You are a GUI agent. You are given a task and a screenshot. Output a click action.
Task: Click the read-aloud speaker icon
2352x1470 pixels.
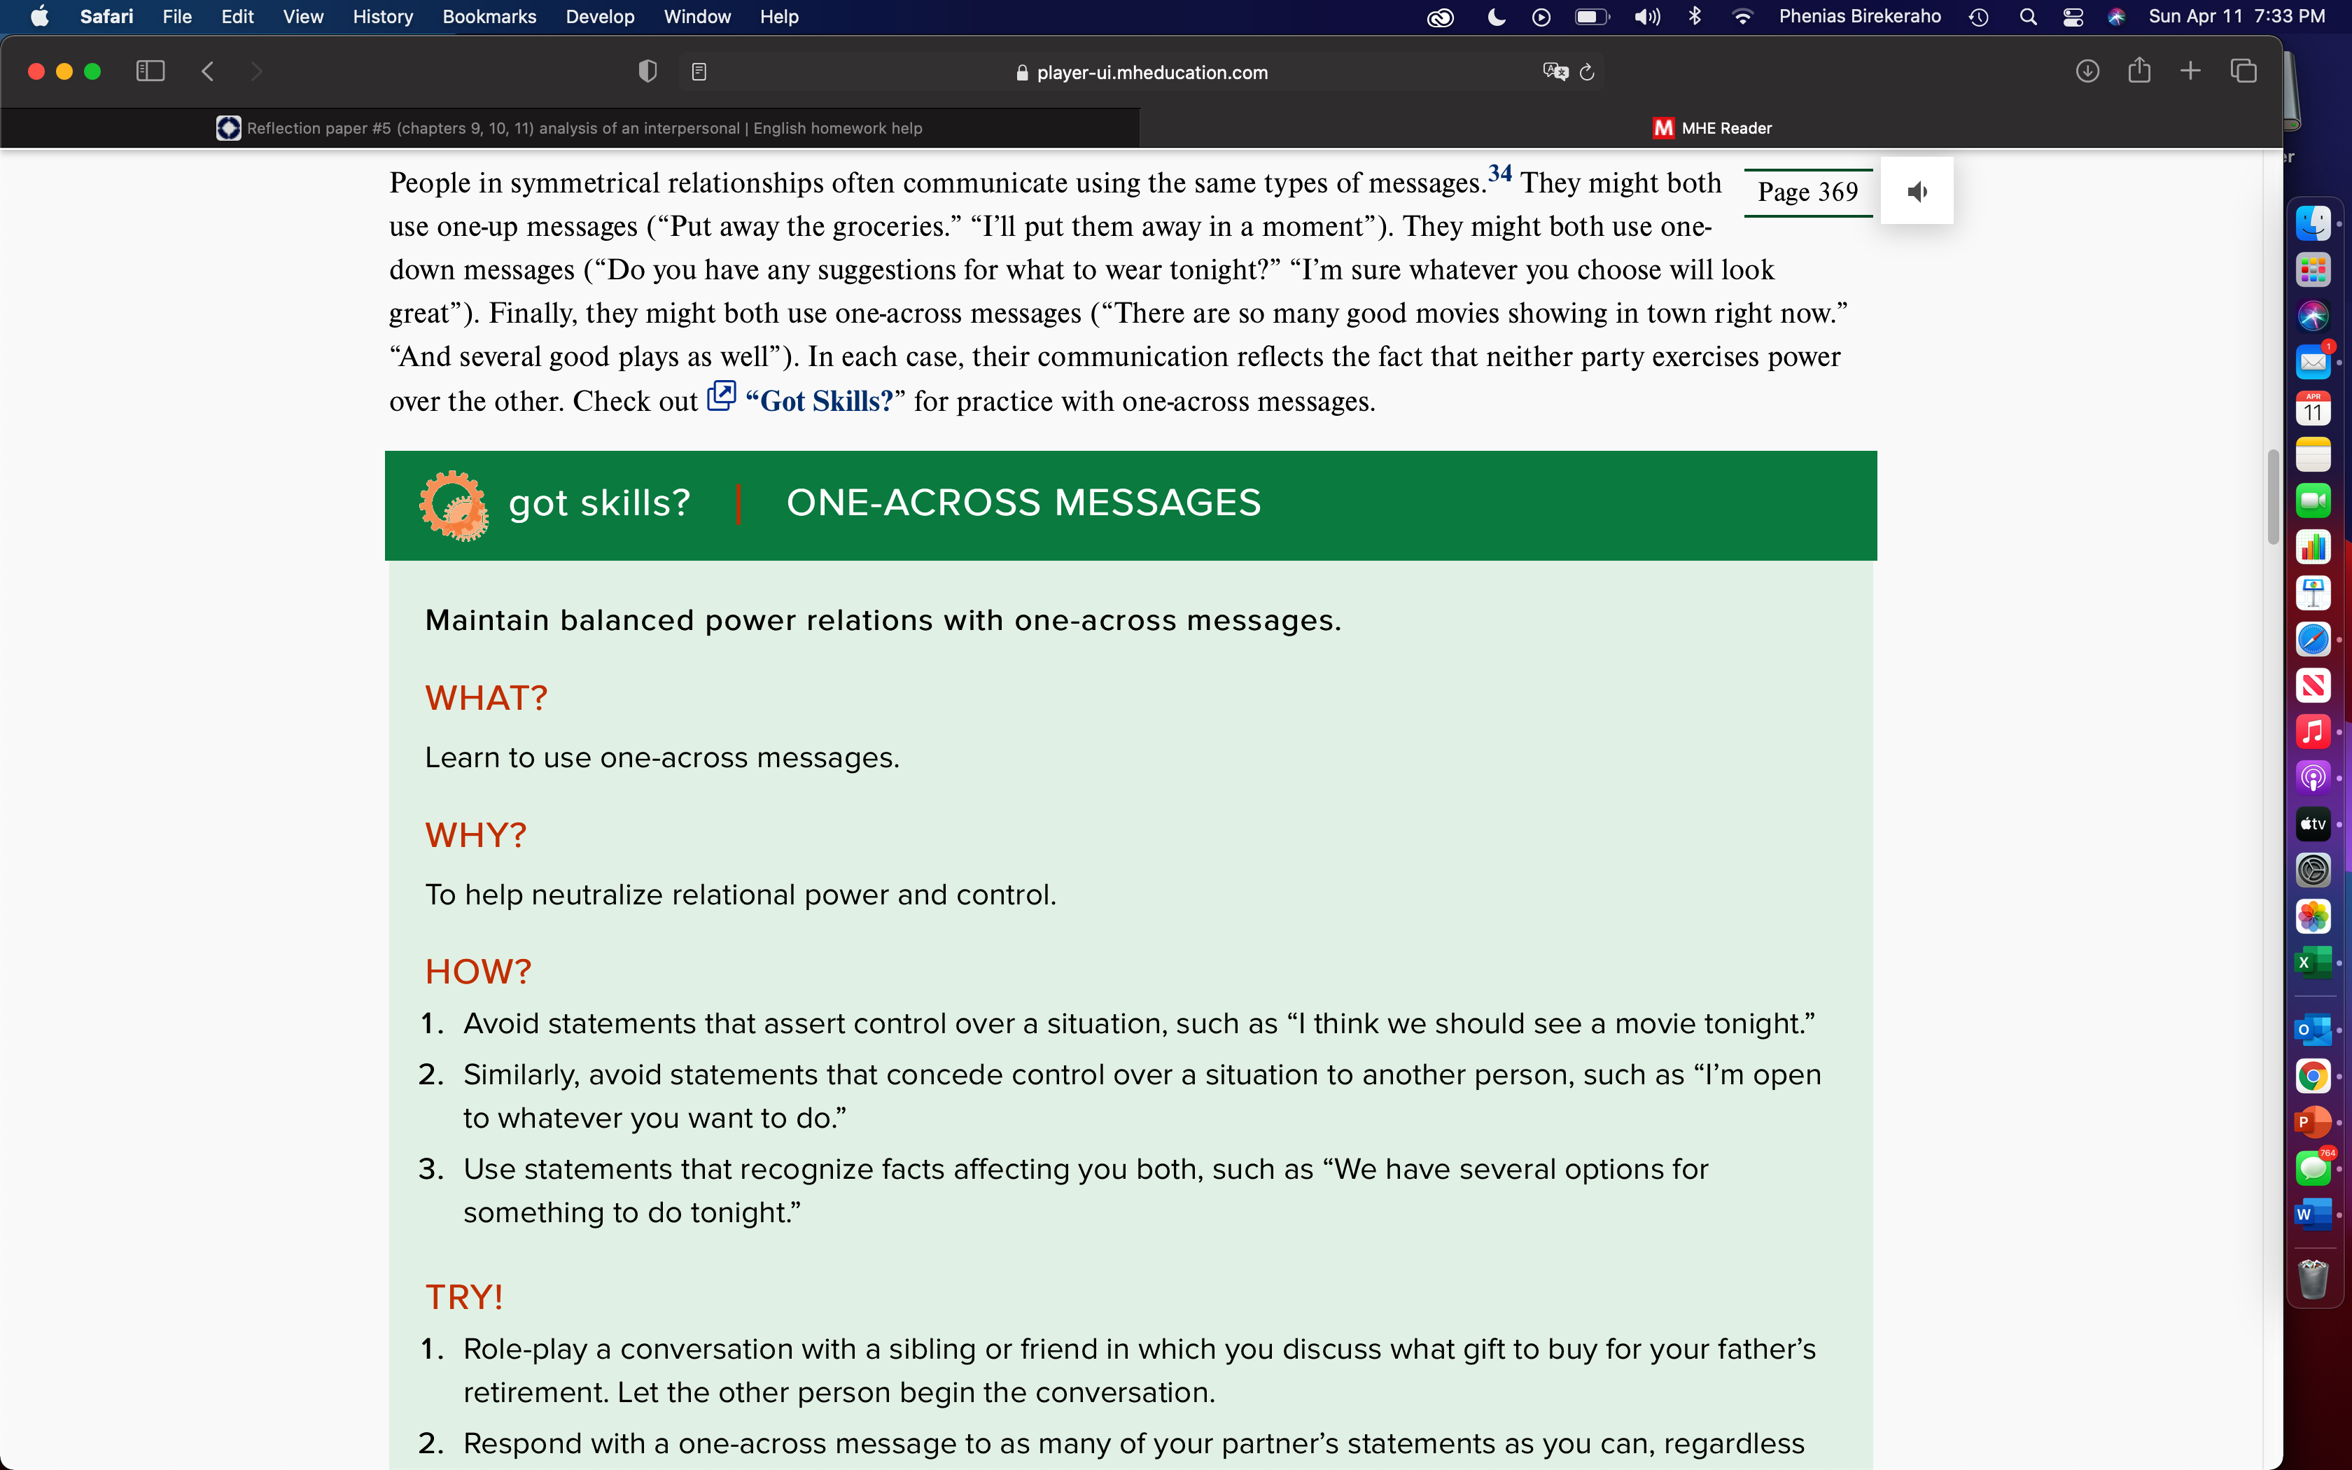1917,192
